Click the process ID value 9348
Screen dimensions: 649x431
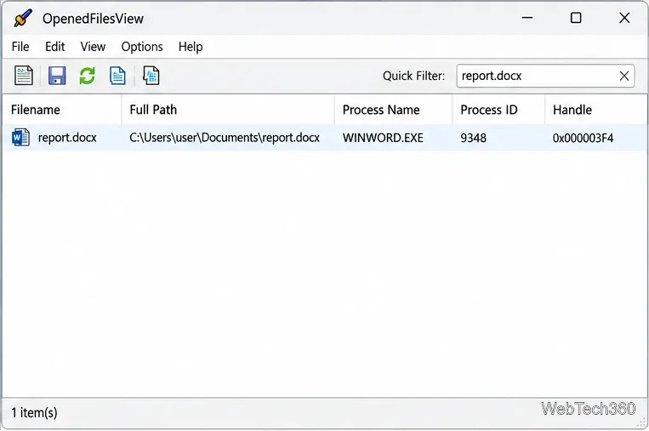[474, 138]
